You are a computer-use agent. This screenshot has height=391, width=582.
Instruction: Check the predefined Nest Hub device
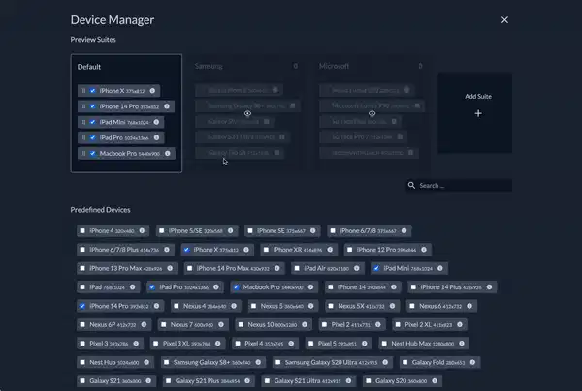(x=82, y=362)
